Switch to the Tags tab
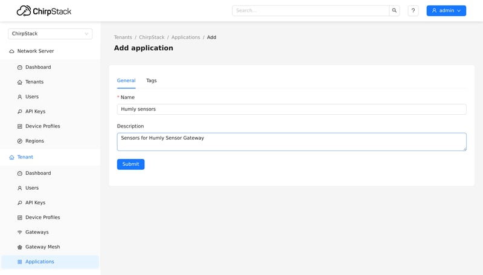 pos(152,80)
